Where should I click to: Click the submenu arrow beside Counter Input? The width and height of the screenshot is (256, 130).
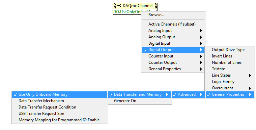201,56
